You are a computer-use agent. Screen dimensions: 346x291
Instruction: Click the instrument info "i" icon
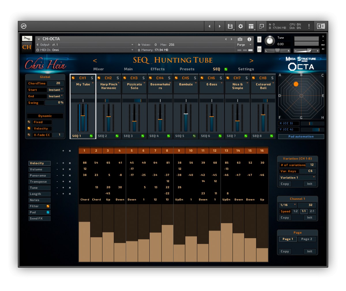click(x=250, y=40)
